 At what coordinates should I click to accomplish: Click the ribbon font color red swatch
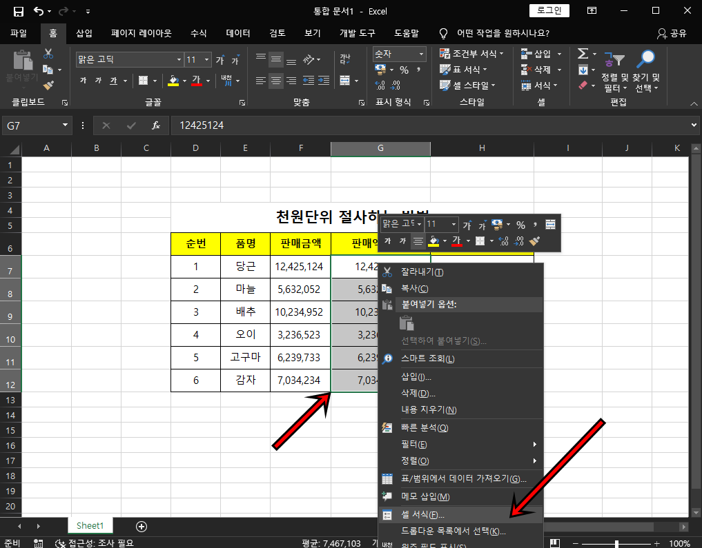coord(197,81)
